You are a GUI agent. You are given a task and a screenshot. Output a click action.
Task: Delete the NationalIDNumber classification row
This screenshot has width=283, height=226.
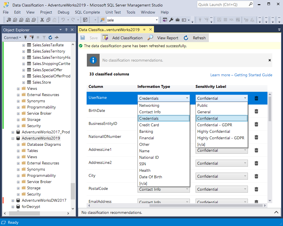click(256, 137)
